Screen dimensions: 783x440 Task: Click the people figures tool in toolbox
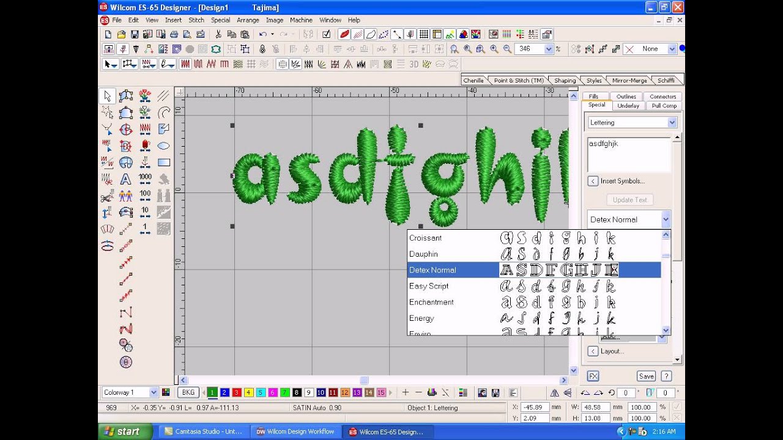125,196
